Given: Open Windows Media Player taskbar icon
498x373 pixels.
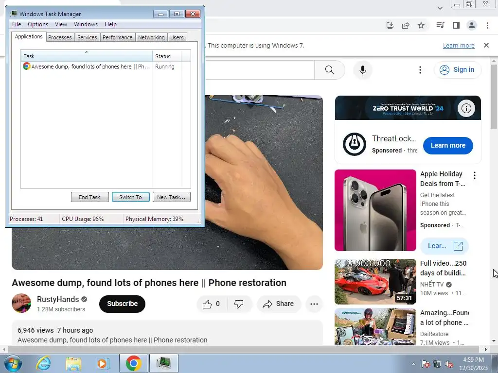Looking at the screenshot, I should tap(103, 363).
